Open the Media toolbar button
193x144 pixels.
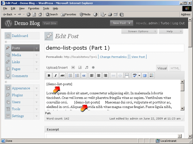tap(85, 14)
